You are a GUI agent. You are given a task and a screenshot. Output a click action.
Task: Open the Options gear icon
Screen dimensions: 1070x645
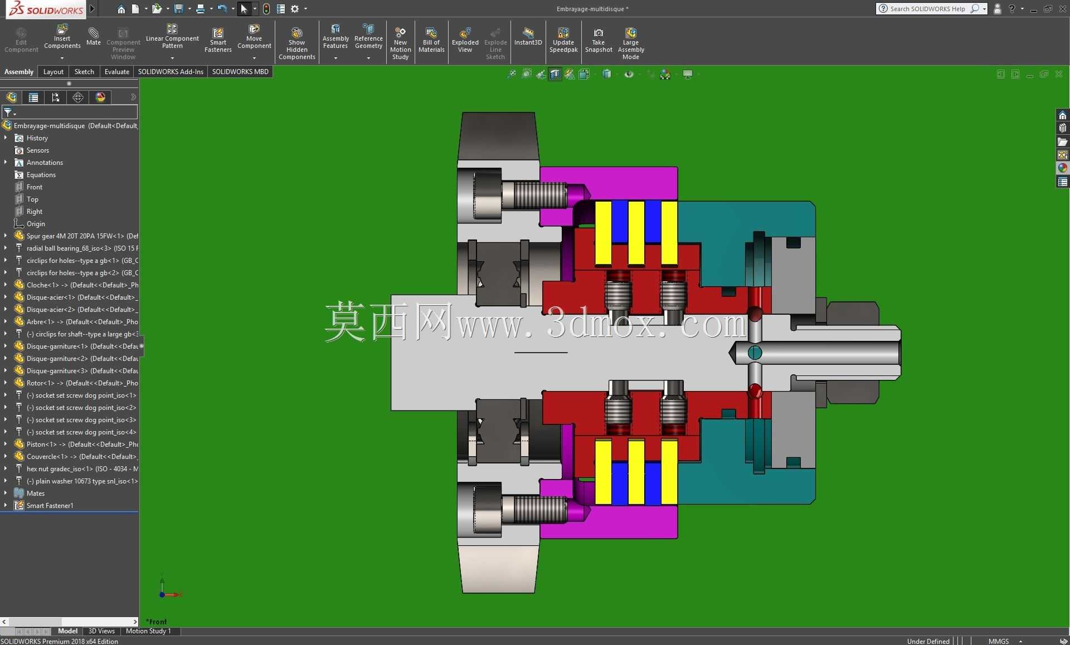pos(295,9)
